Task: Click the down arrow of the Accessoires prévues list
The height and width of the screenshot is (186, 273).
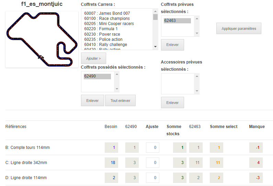Action: 197,91
